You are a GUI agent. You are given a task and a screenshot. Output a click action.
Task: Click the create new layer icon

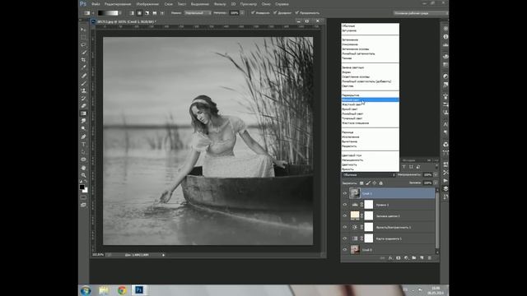pos(422,258)
